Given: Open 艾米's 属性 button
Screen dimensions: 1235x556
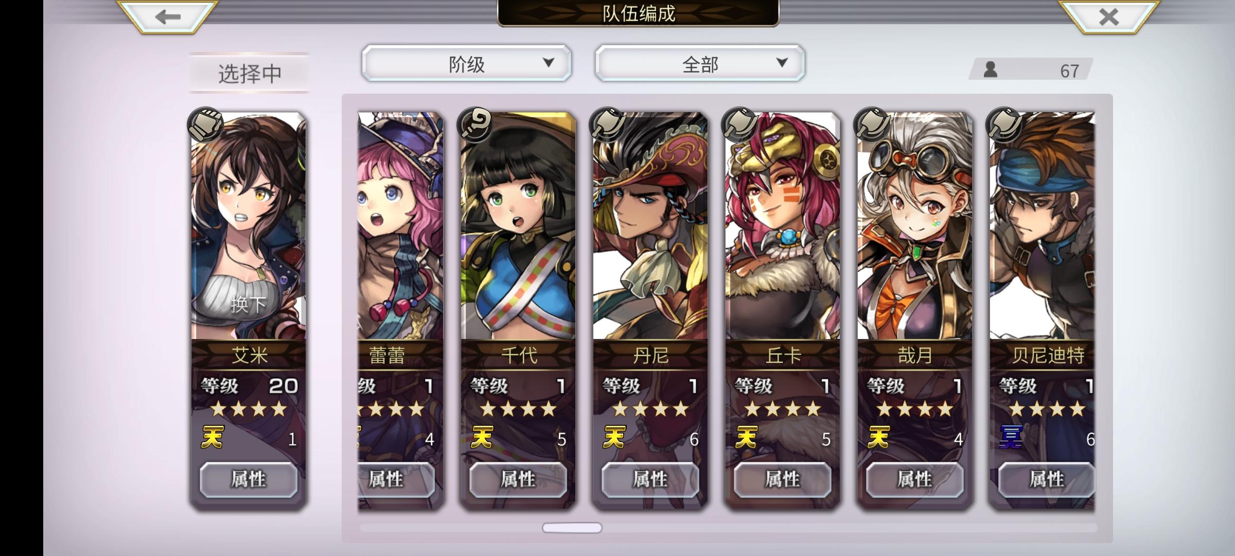Looking at the screenshot, I should (x=249, y=479).
